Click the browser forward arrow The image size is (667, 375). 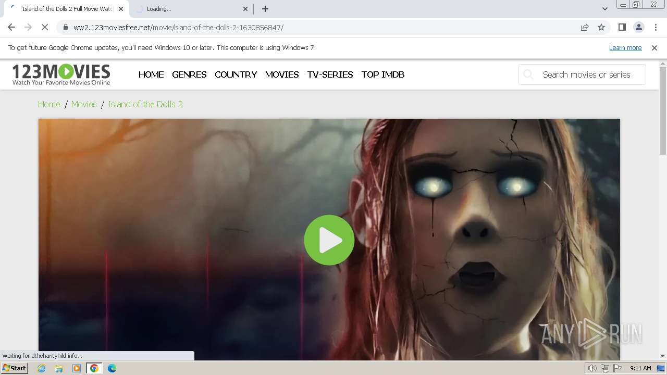pos(28,28)
